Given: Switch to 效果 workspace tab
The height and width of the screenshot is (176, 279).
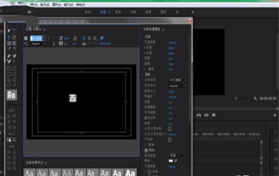Looking at the screenshot, I should 133,12.
